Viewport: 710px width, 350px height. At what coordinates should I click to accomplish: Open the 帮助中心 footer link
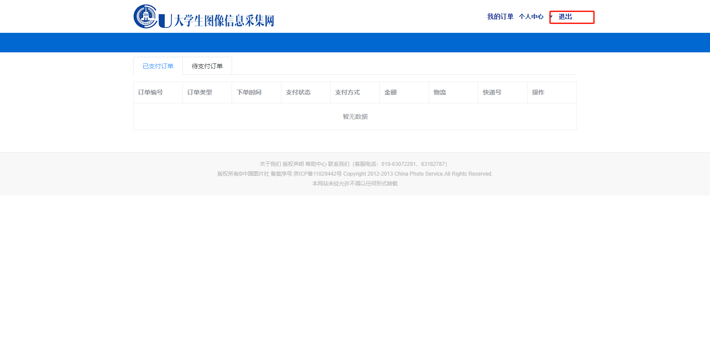click(316, 164)
